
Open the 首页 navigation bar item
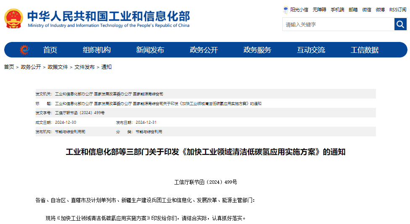pyautogui.click(x=50, y=50)
